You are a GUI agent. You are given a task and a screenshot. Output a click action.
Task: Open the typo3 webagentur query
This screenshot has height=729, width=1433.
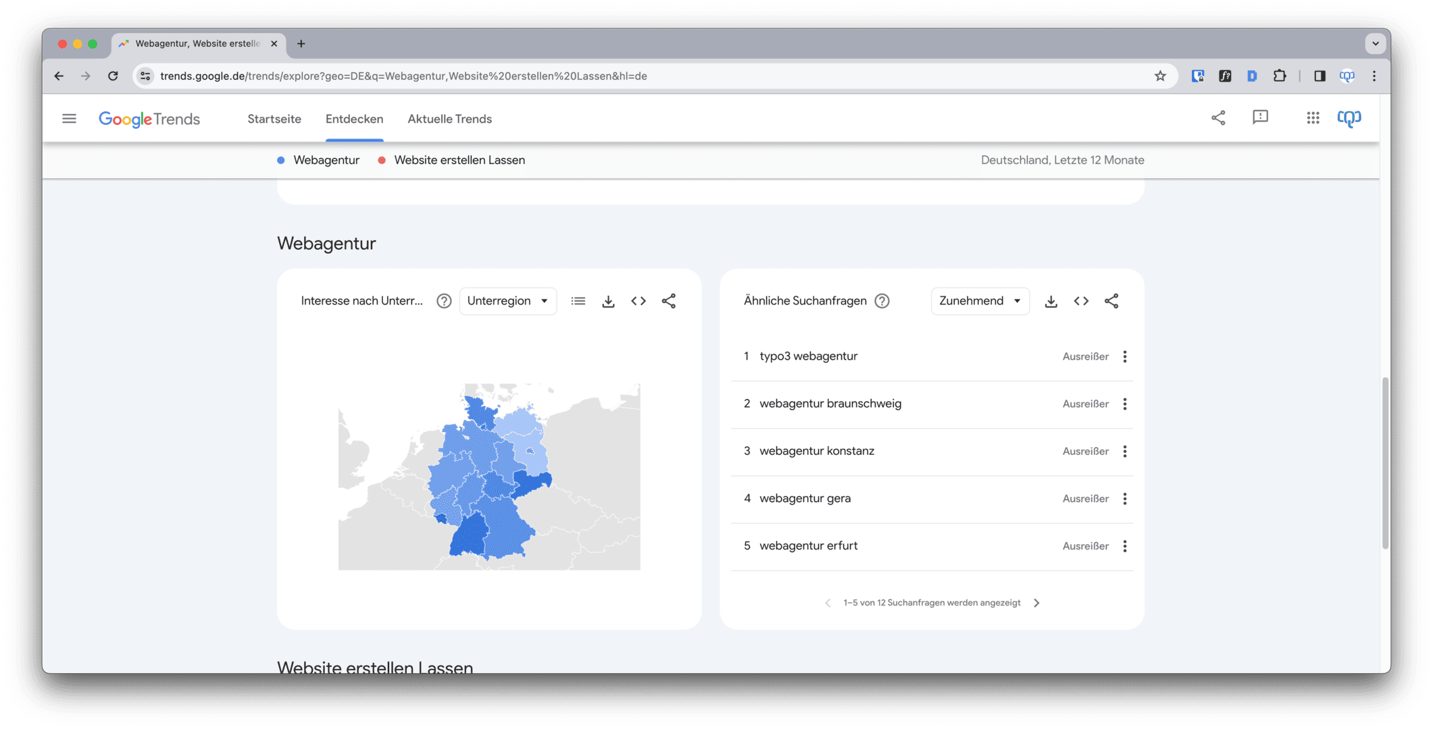808,356
